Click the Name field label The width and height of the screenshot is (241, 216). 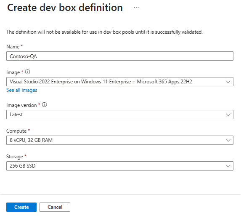[x=13, y=47]
